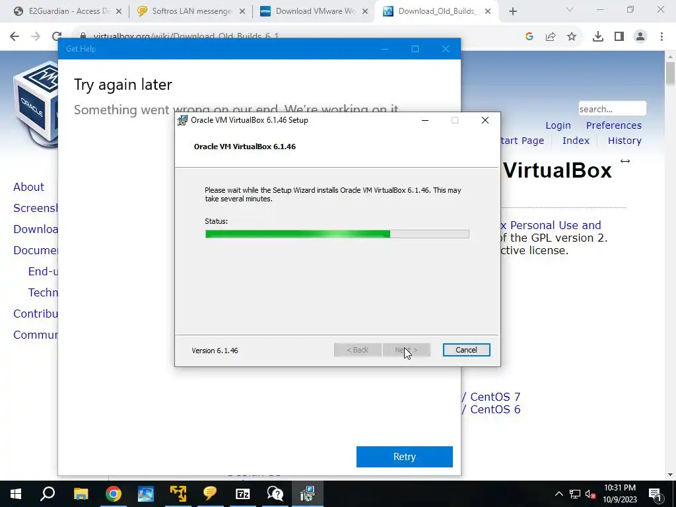Viewport: 676px width, 507px height.
Task: Open the Preferences link
Action: pyautogui.click(x=613, y=125)
